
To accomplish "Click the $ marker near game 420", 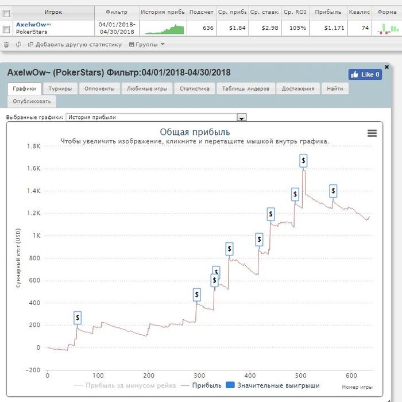I will (259, 239).
